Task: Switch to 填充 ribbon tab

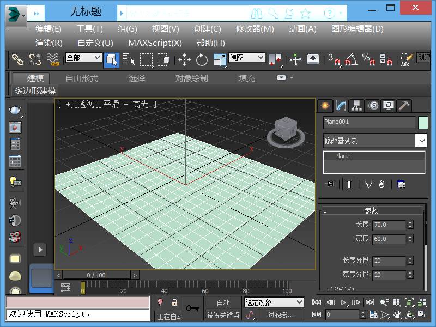Action: tap(247, 78)
